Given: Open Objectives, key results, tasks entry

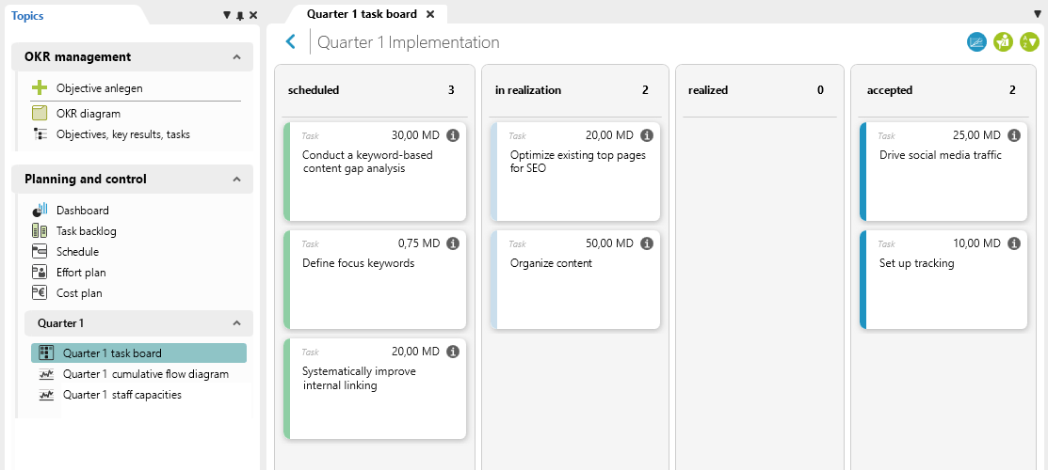Looking at the screenshot, I should (x=123, y=134).
